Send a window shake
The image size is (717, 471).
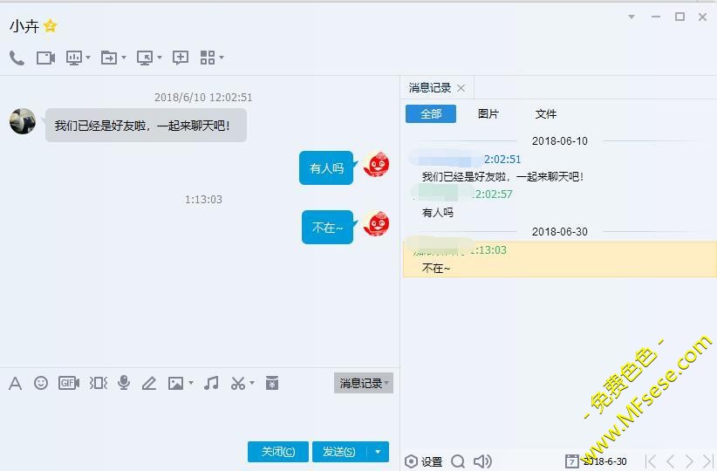pos(98,383)
